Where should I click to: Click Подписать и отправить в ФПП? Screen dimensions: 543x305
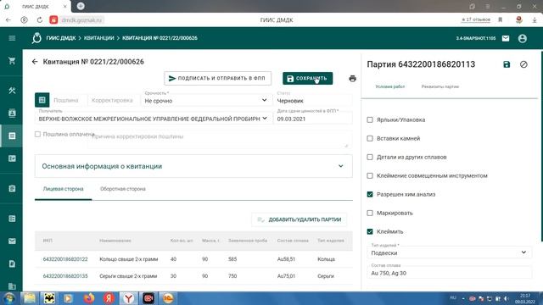click(x=217, y=79)
